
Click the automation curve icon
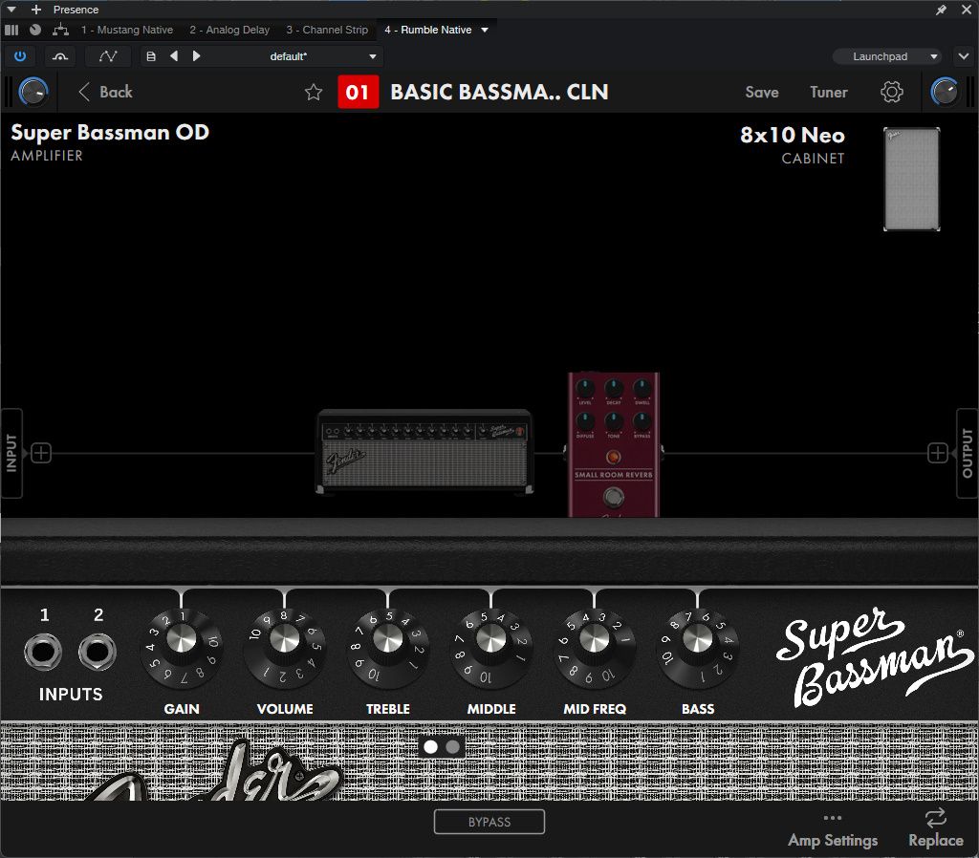(x=108, y=56)
